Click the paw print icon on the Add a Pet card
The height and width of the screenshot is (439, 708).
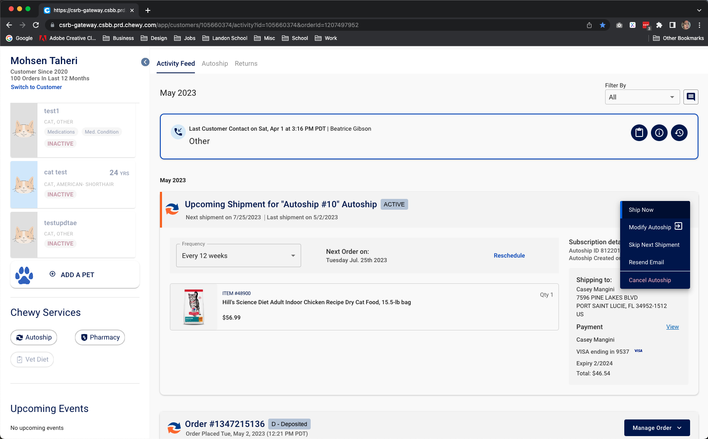pyautogui.click(x=24, y=275)
